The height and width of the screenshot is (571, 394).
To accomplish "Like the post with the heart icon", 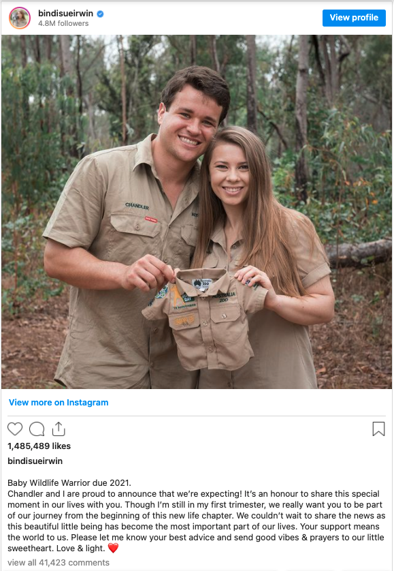I will click(x=15, y=429).
